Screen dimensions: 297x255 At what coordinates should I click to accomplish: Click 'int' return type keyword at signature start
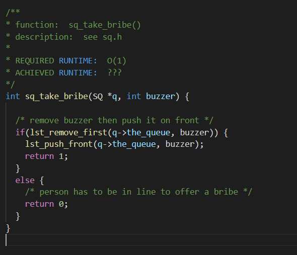[13, 97]
